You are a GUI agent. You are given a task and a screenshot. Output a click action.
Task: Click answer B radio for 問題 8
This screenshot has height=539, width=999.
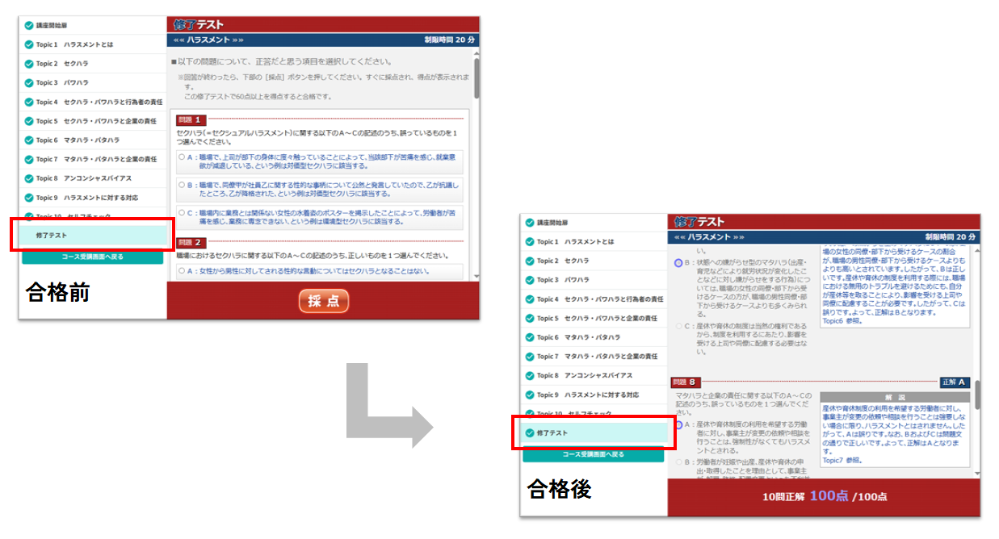point(678,462)
